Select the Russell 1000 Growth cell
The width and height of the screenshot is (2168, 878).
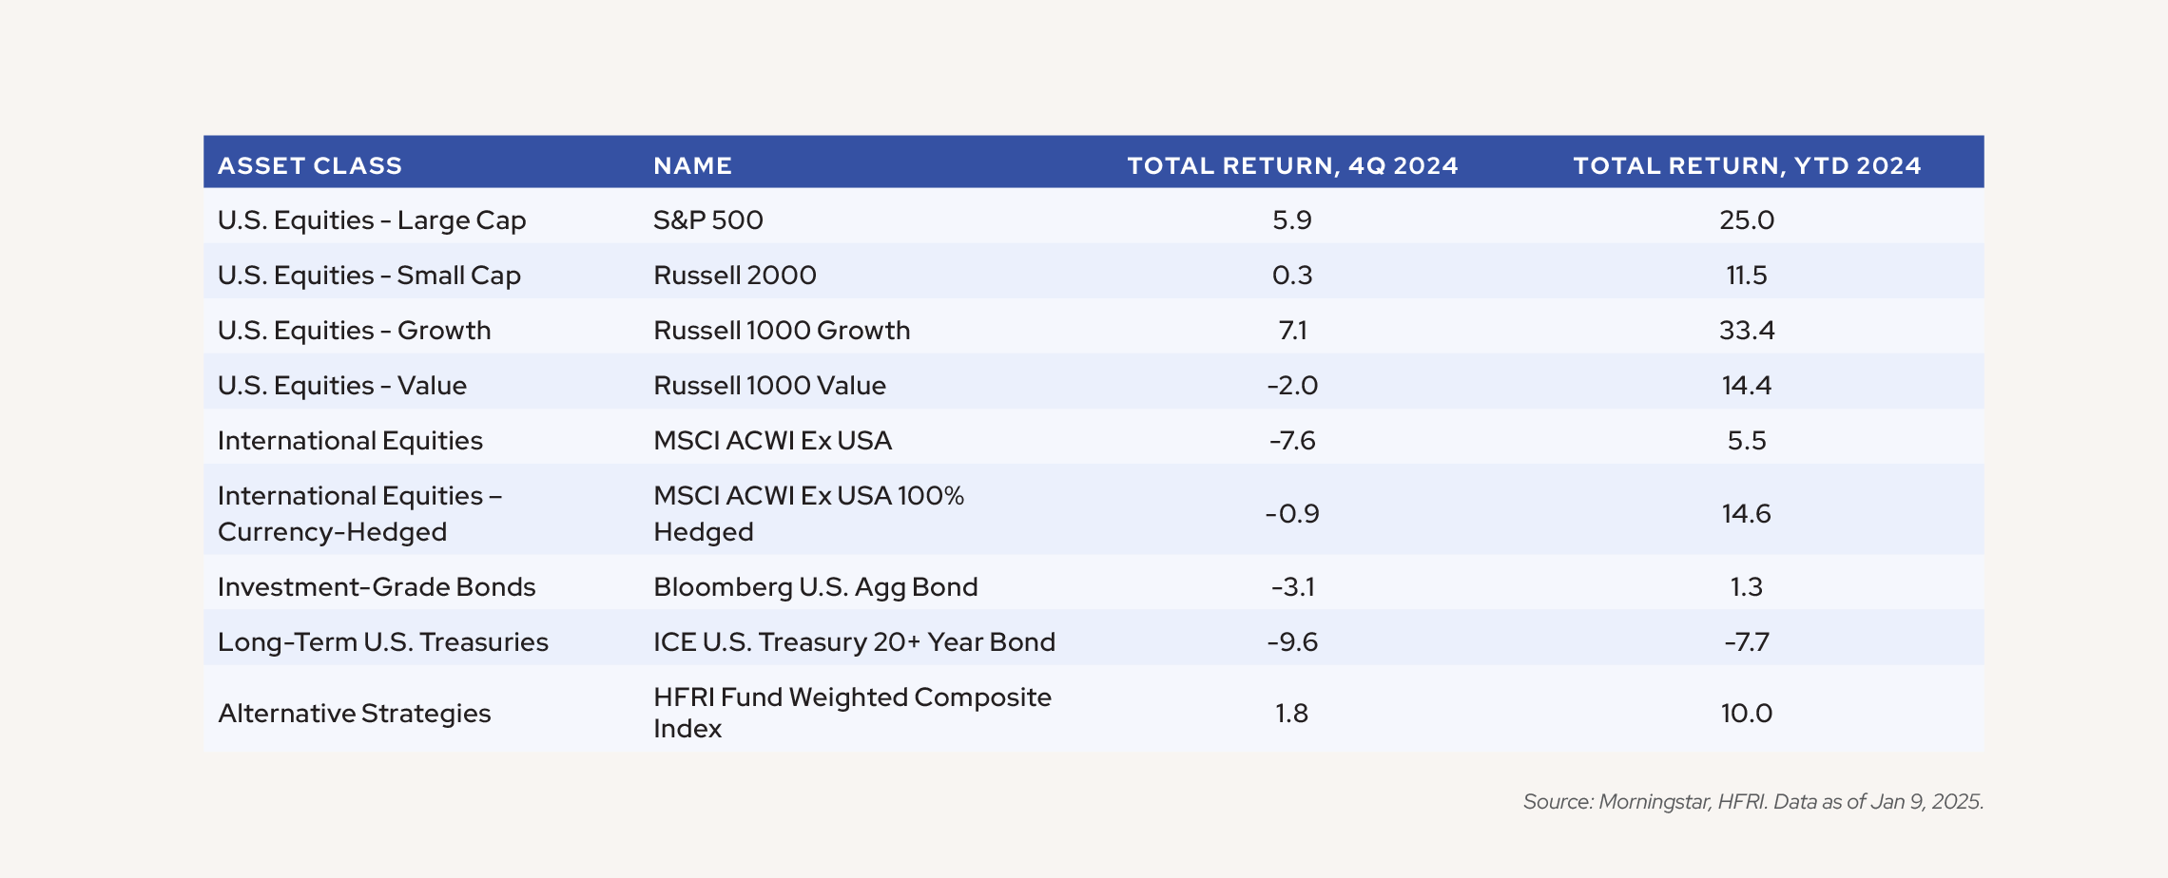pos(782,331)
